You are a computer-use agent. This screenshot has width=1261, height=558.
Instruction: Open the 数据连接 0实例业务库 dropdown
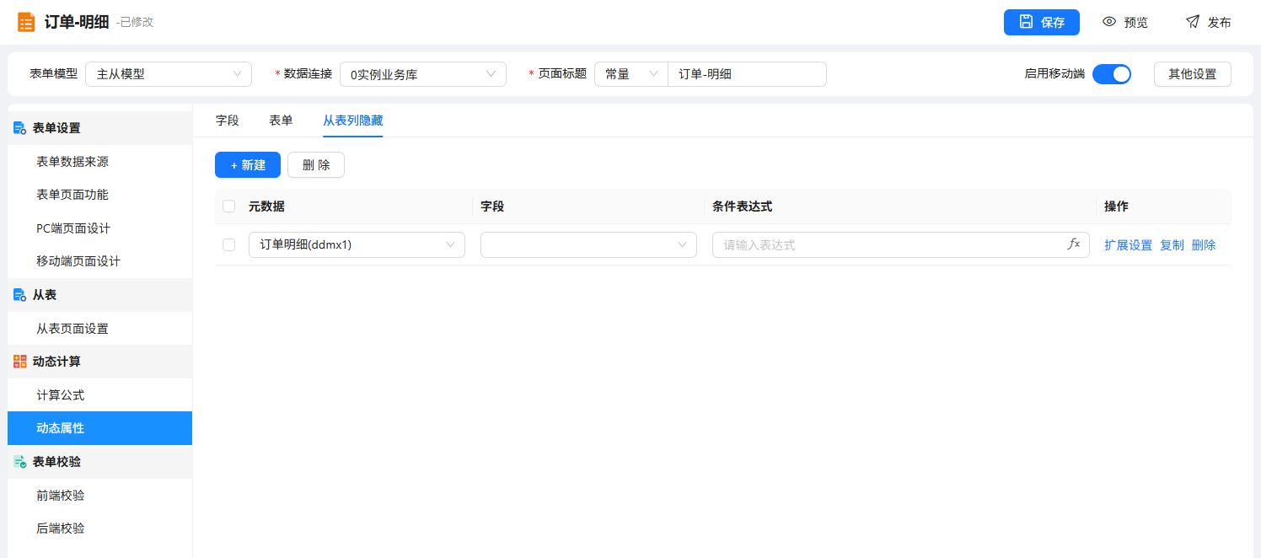pyautogui.click(x=423, y=74)
